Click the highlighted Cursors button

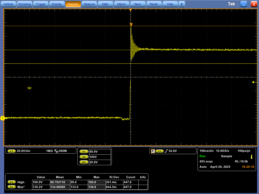tap(73, 4)
